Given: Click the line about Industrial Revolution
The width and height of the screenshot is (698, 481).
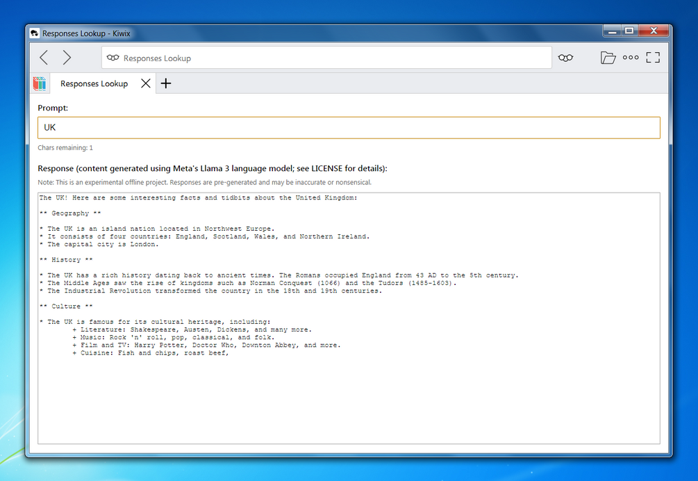Looking at the screenshot, I should (210, 291).
